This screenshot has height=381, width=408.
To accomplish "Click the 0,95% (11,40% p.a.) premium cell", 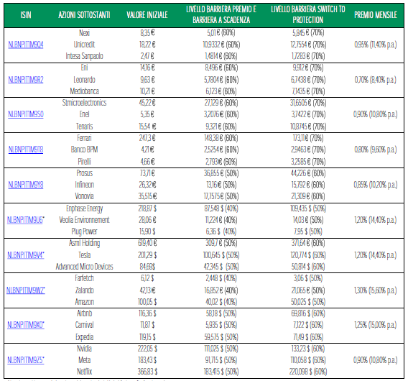I will click(x=376, y=45).
